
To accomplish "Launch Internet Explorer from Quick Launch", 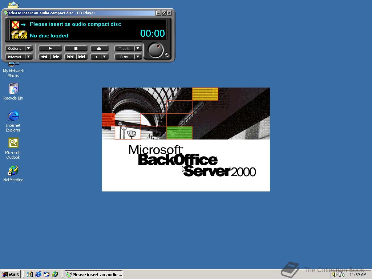I will (x=38, y=275).
